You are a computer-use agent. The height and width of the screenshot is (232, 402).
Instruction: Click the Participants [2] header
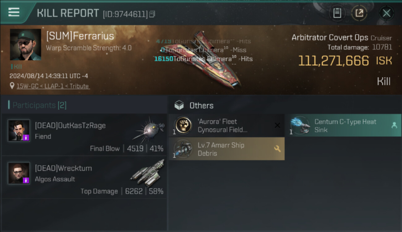(x=37, y=105)
